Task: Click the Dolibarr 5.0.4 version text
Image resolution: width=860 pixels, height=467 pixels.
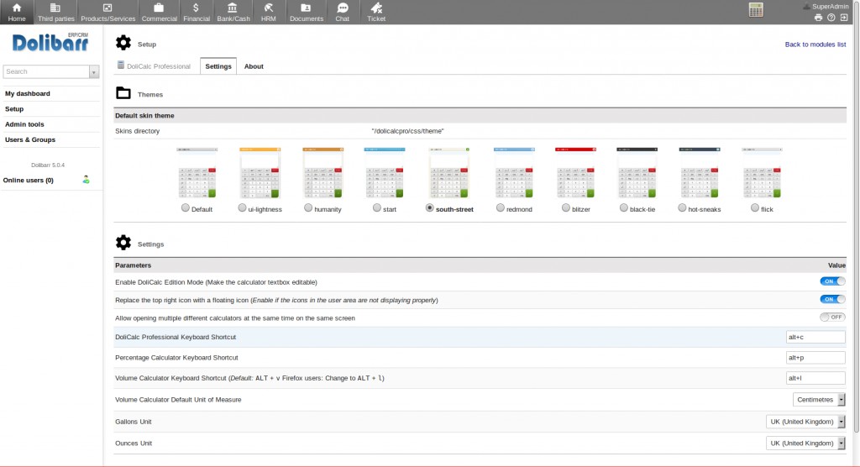Action: click(48, 165)
